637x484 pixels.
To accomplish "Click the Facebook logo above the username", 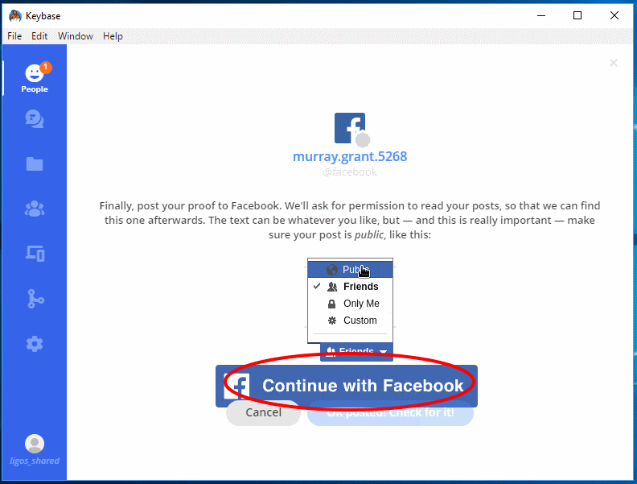I will pyautogui.click(x=350, y=128).
